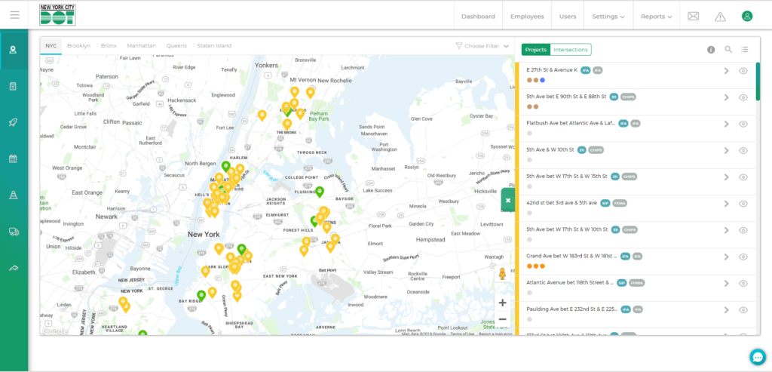Toggle eye icon for Flatbush Ave project
This screenshot has width=772, height=372.
[x=743, y=124]
